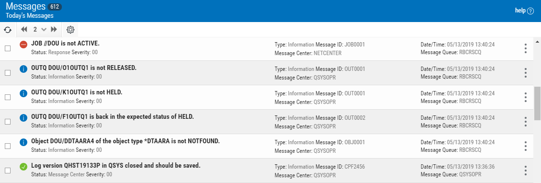Open the settings gear icon

[71, 30]
